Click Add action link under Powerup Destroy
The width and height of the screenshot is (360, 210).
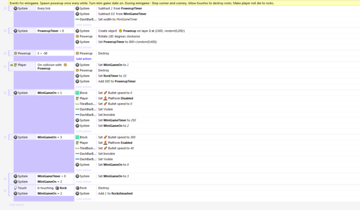[84, 59]
